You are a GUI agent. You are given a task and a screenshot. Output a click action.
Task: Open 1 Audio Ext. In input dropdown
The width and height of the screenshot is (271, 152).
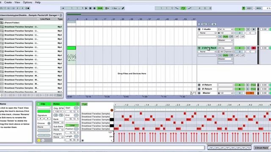(x=226, y=29)
